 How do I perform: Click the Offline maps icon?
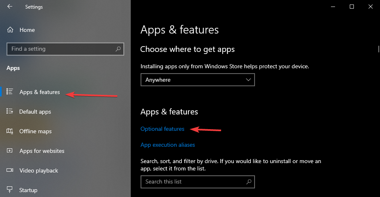10,131
